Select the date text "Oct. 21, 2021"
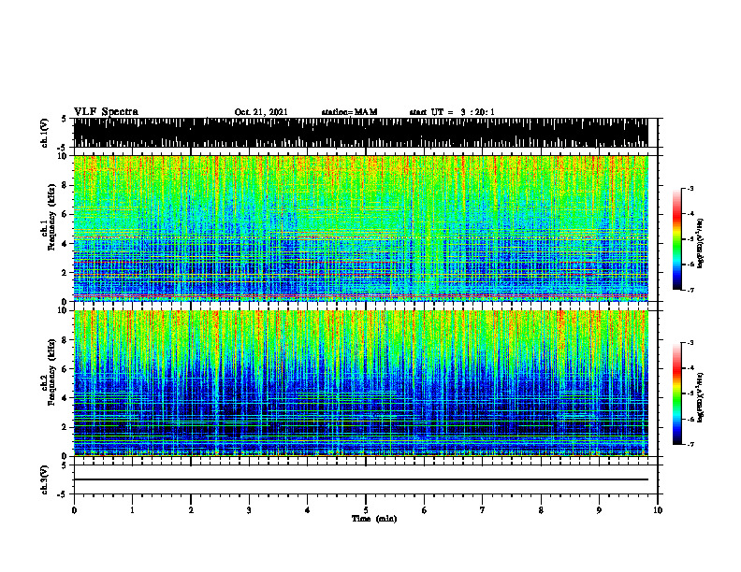 (x=261, y=112)
